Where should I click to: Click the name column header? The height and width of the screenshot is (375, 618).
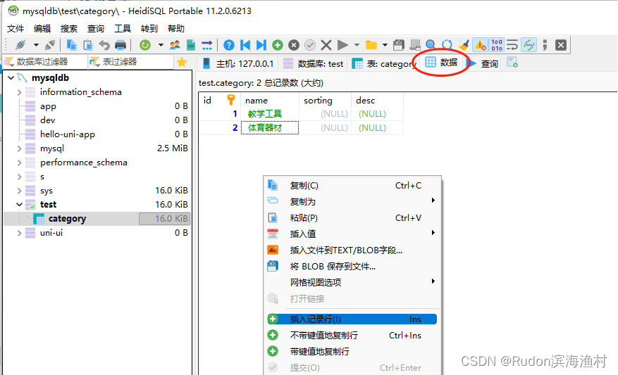270,101
